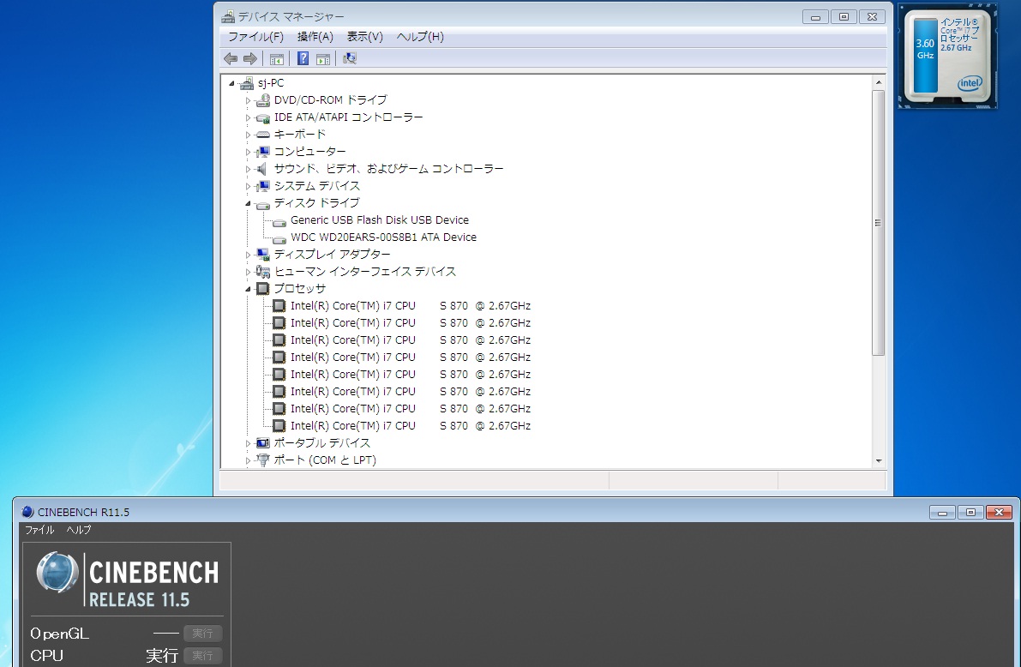Open the ファイル menu in CINEBENCH
The height and width of the screenshot is (667, 1021).
[39, 530]
